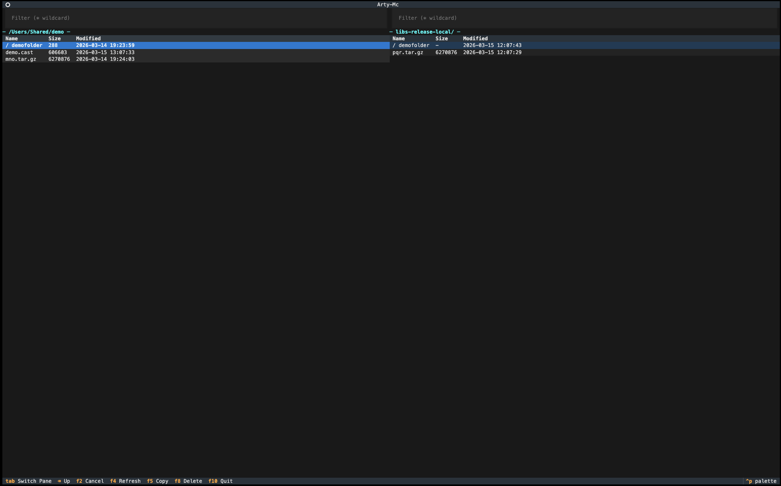Click f5 Copy in footer bar
The width and height of the screenshot is (781, 486).
click(158, 481)
